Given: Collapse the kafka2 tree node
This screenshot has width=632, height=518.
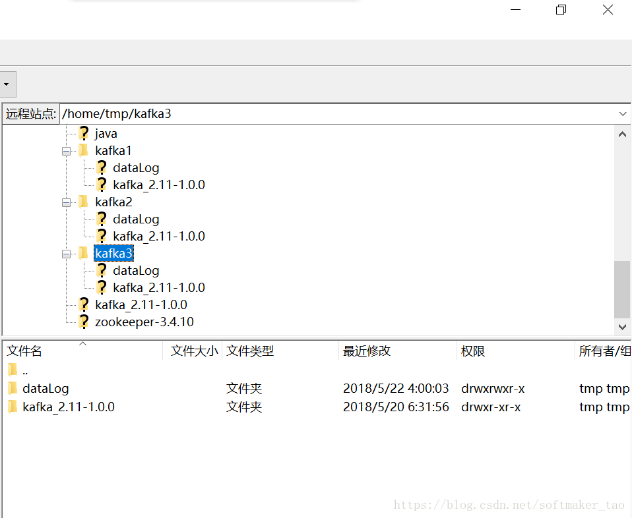Looking at the screenshot, I should (x=66, y=202).
